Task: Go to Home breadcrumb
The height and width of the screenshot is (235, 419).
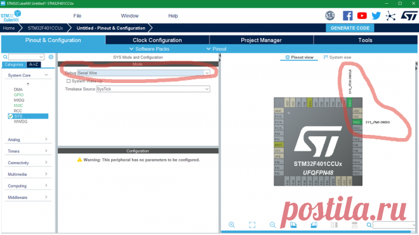Action: tap(9, 28)
